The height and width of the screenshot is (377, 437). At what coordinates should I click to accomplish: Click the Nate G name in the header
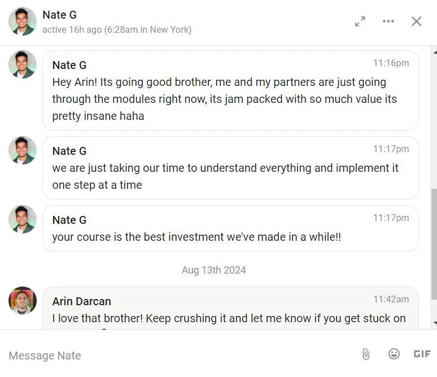coord(59,15)
